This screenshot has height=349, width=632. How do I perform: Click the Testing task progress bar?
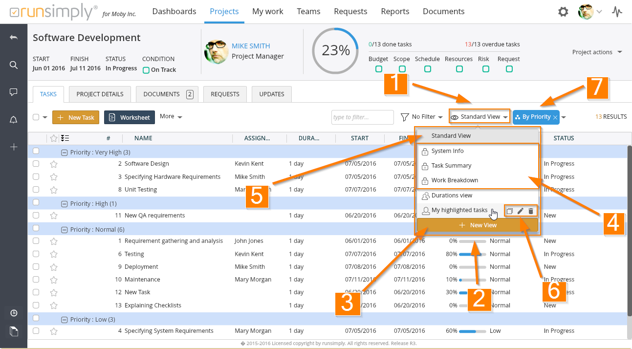472,254
